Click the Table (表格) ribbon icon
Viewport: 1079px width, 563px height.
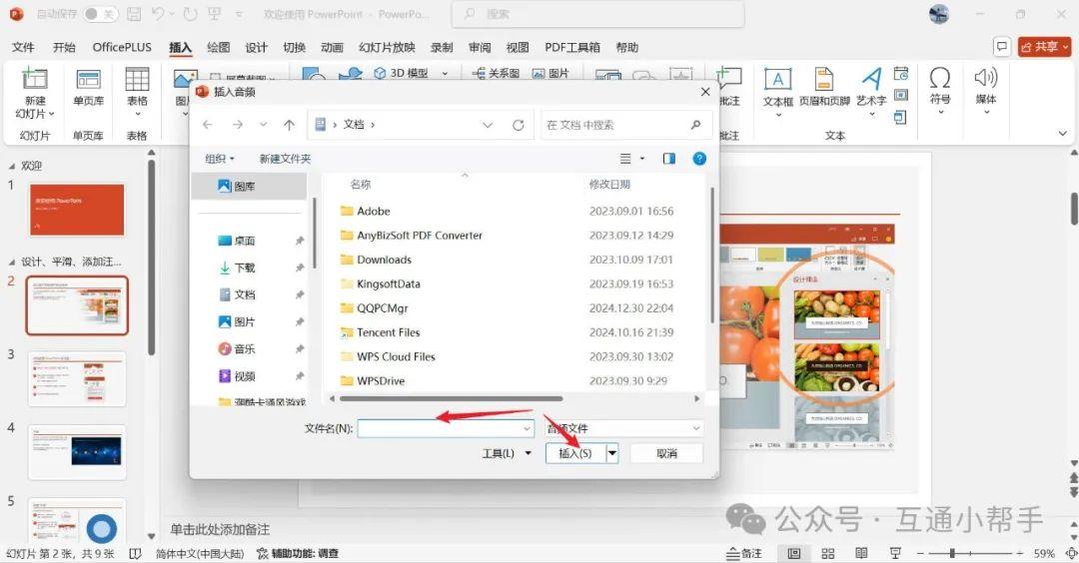[137, 79]
